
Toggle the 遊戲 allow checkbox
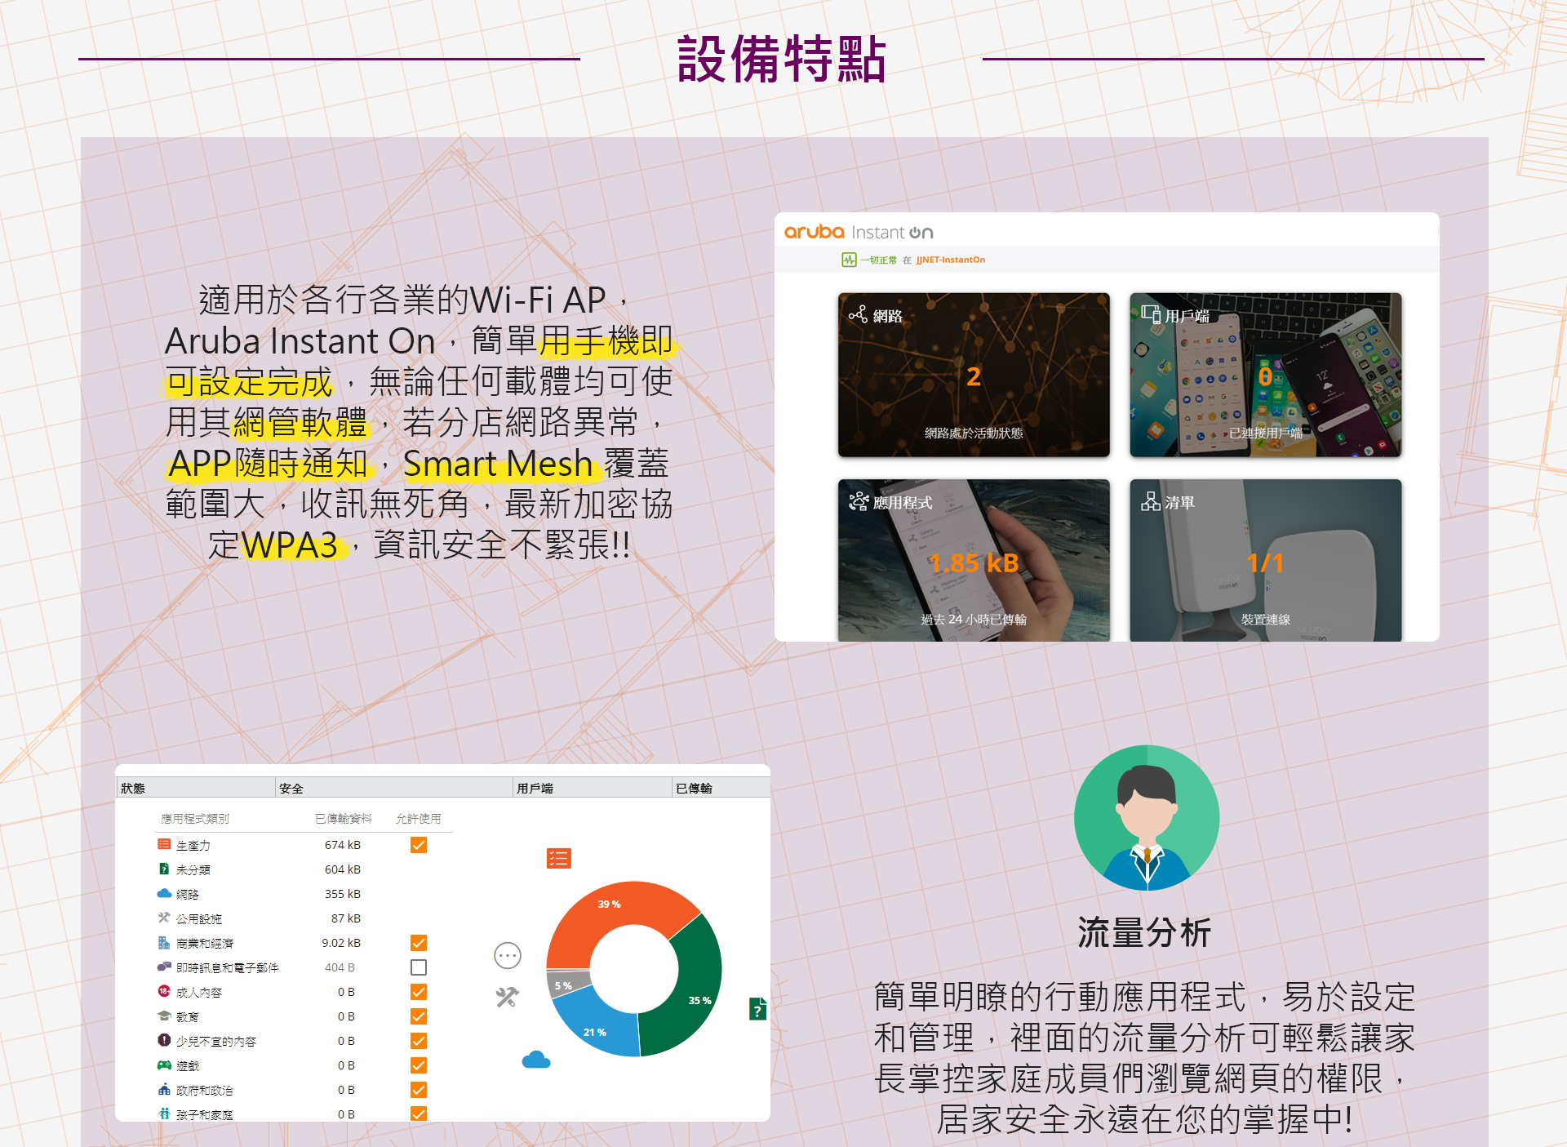(419, 1065)
